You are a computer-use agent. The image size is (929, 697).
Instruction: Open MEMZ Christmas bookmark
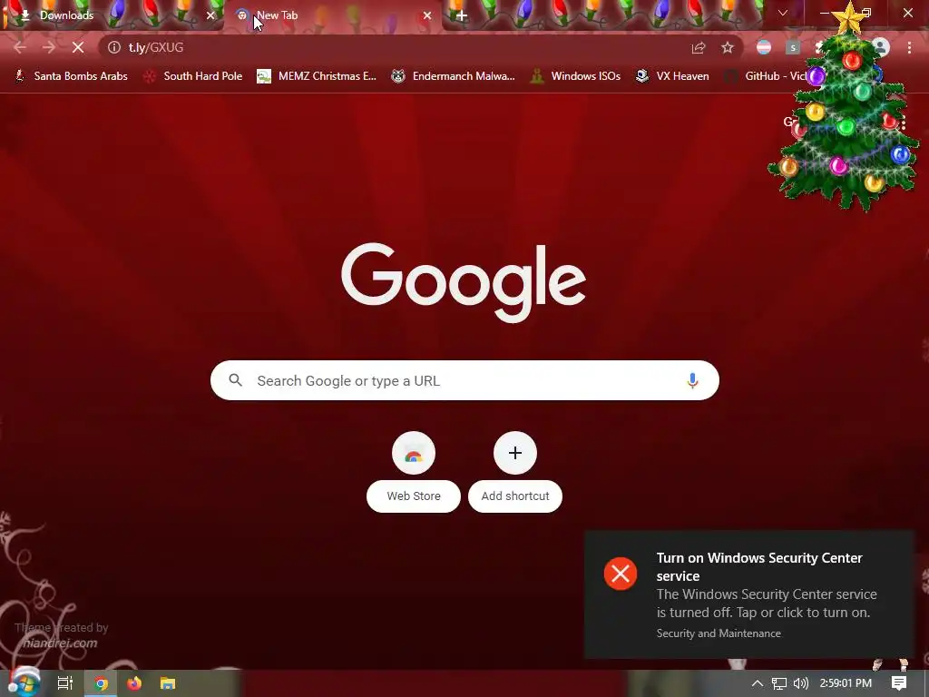coord(317,76)
